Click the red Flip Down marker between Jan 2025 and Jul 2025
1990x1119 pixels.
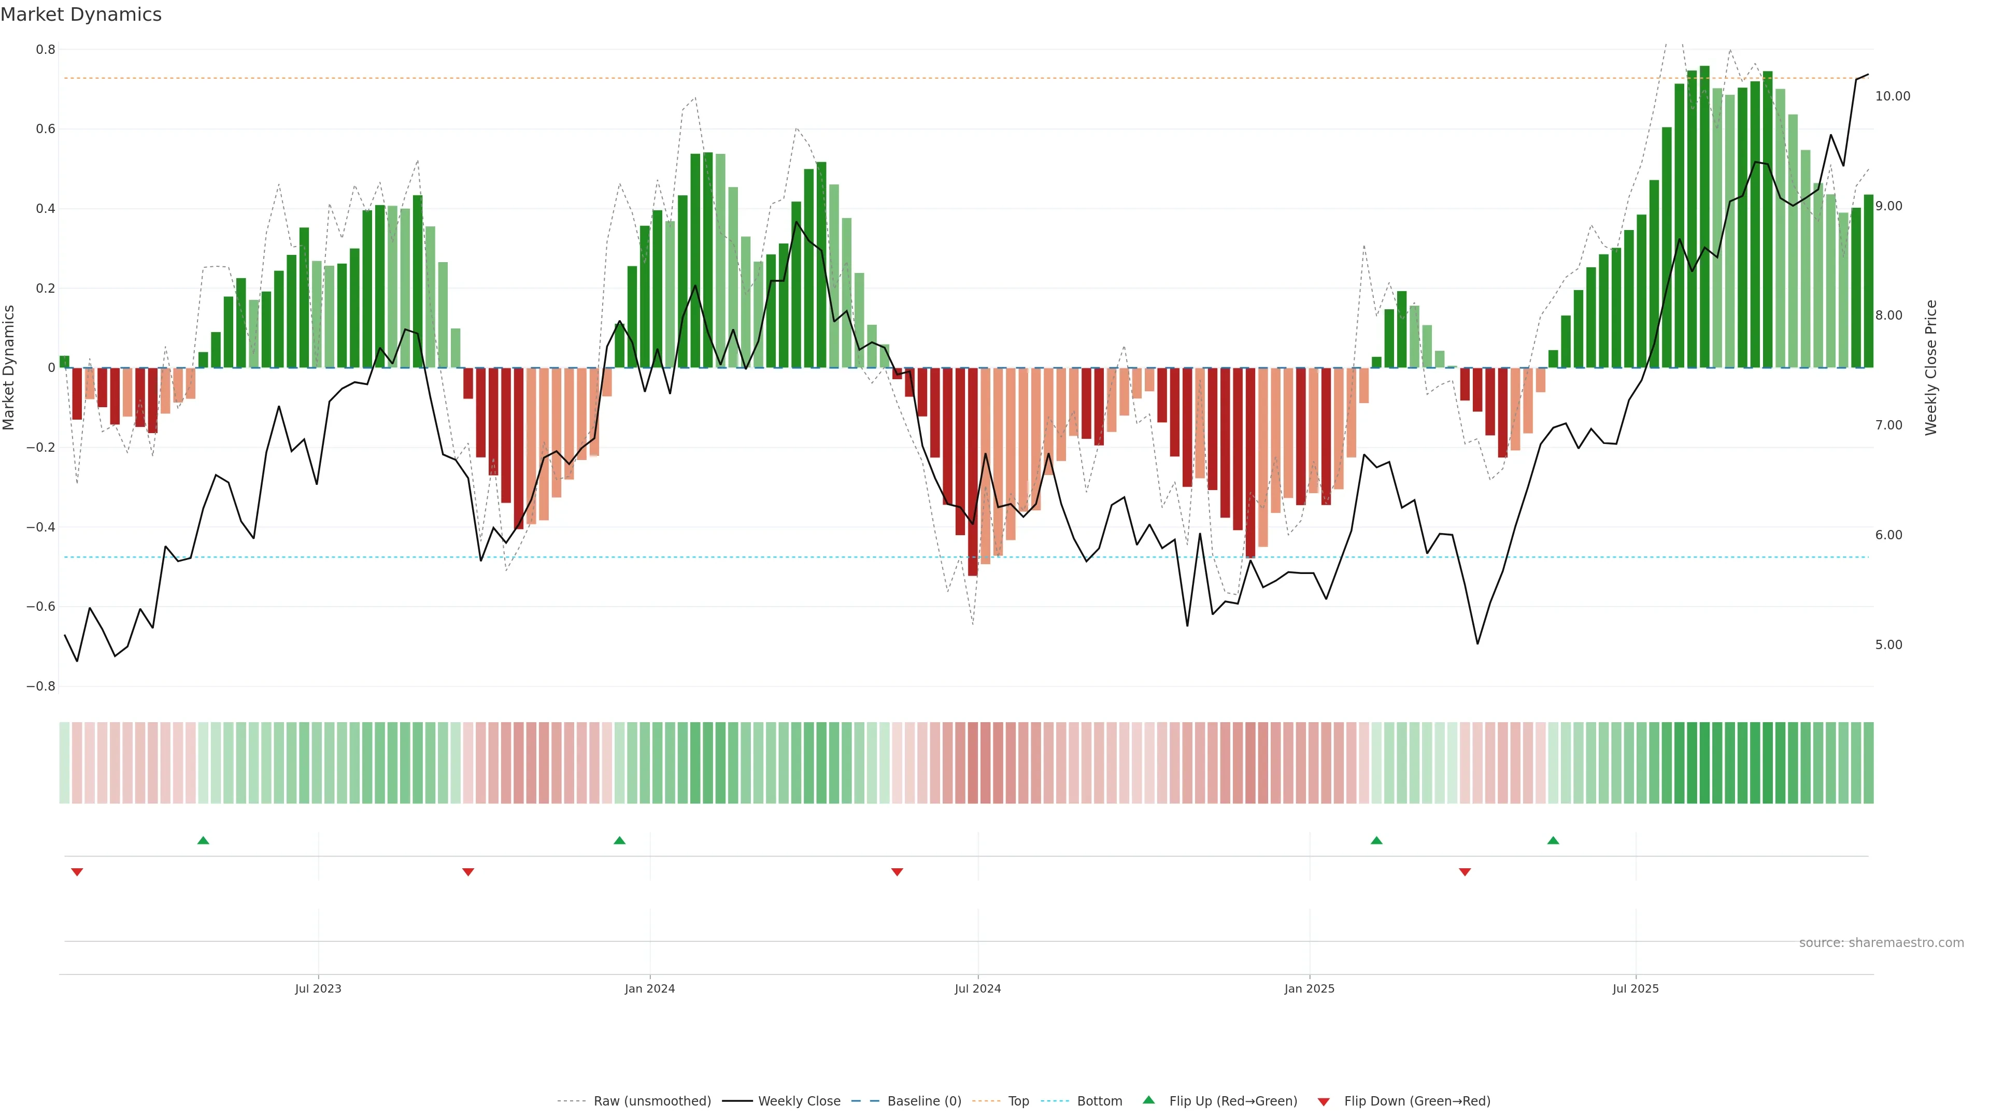(1465, 872)
